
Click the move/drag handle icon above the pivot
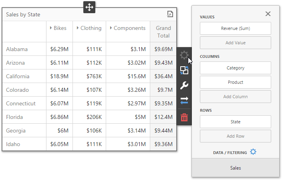point(89,7)
